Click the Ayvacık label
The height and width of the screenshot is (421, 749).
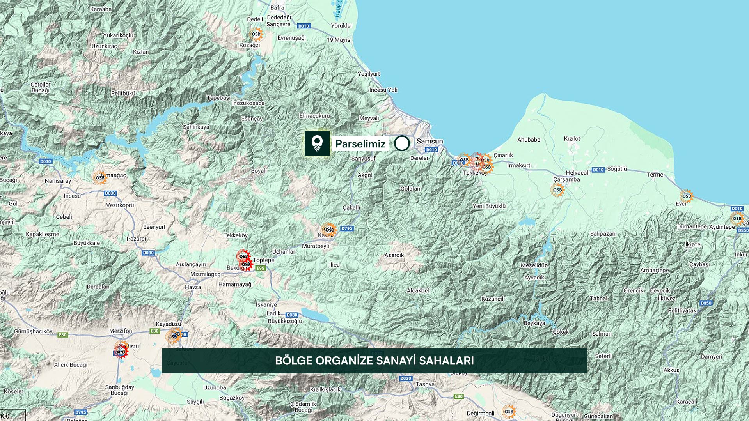click(x=534, y=278)
